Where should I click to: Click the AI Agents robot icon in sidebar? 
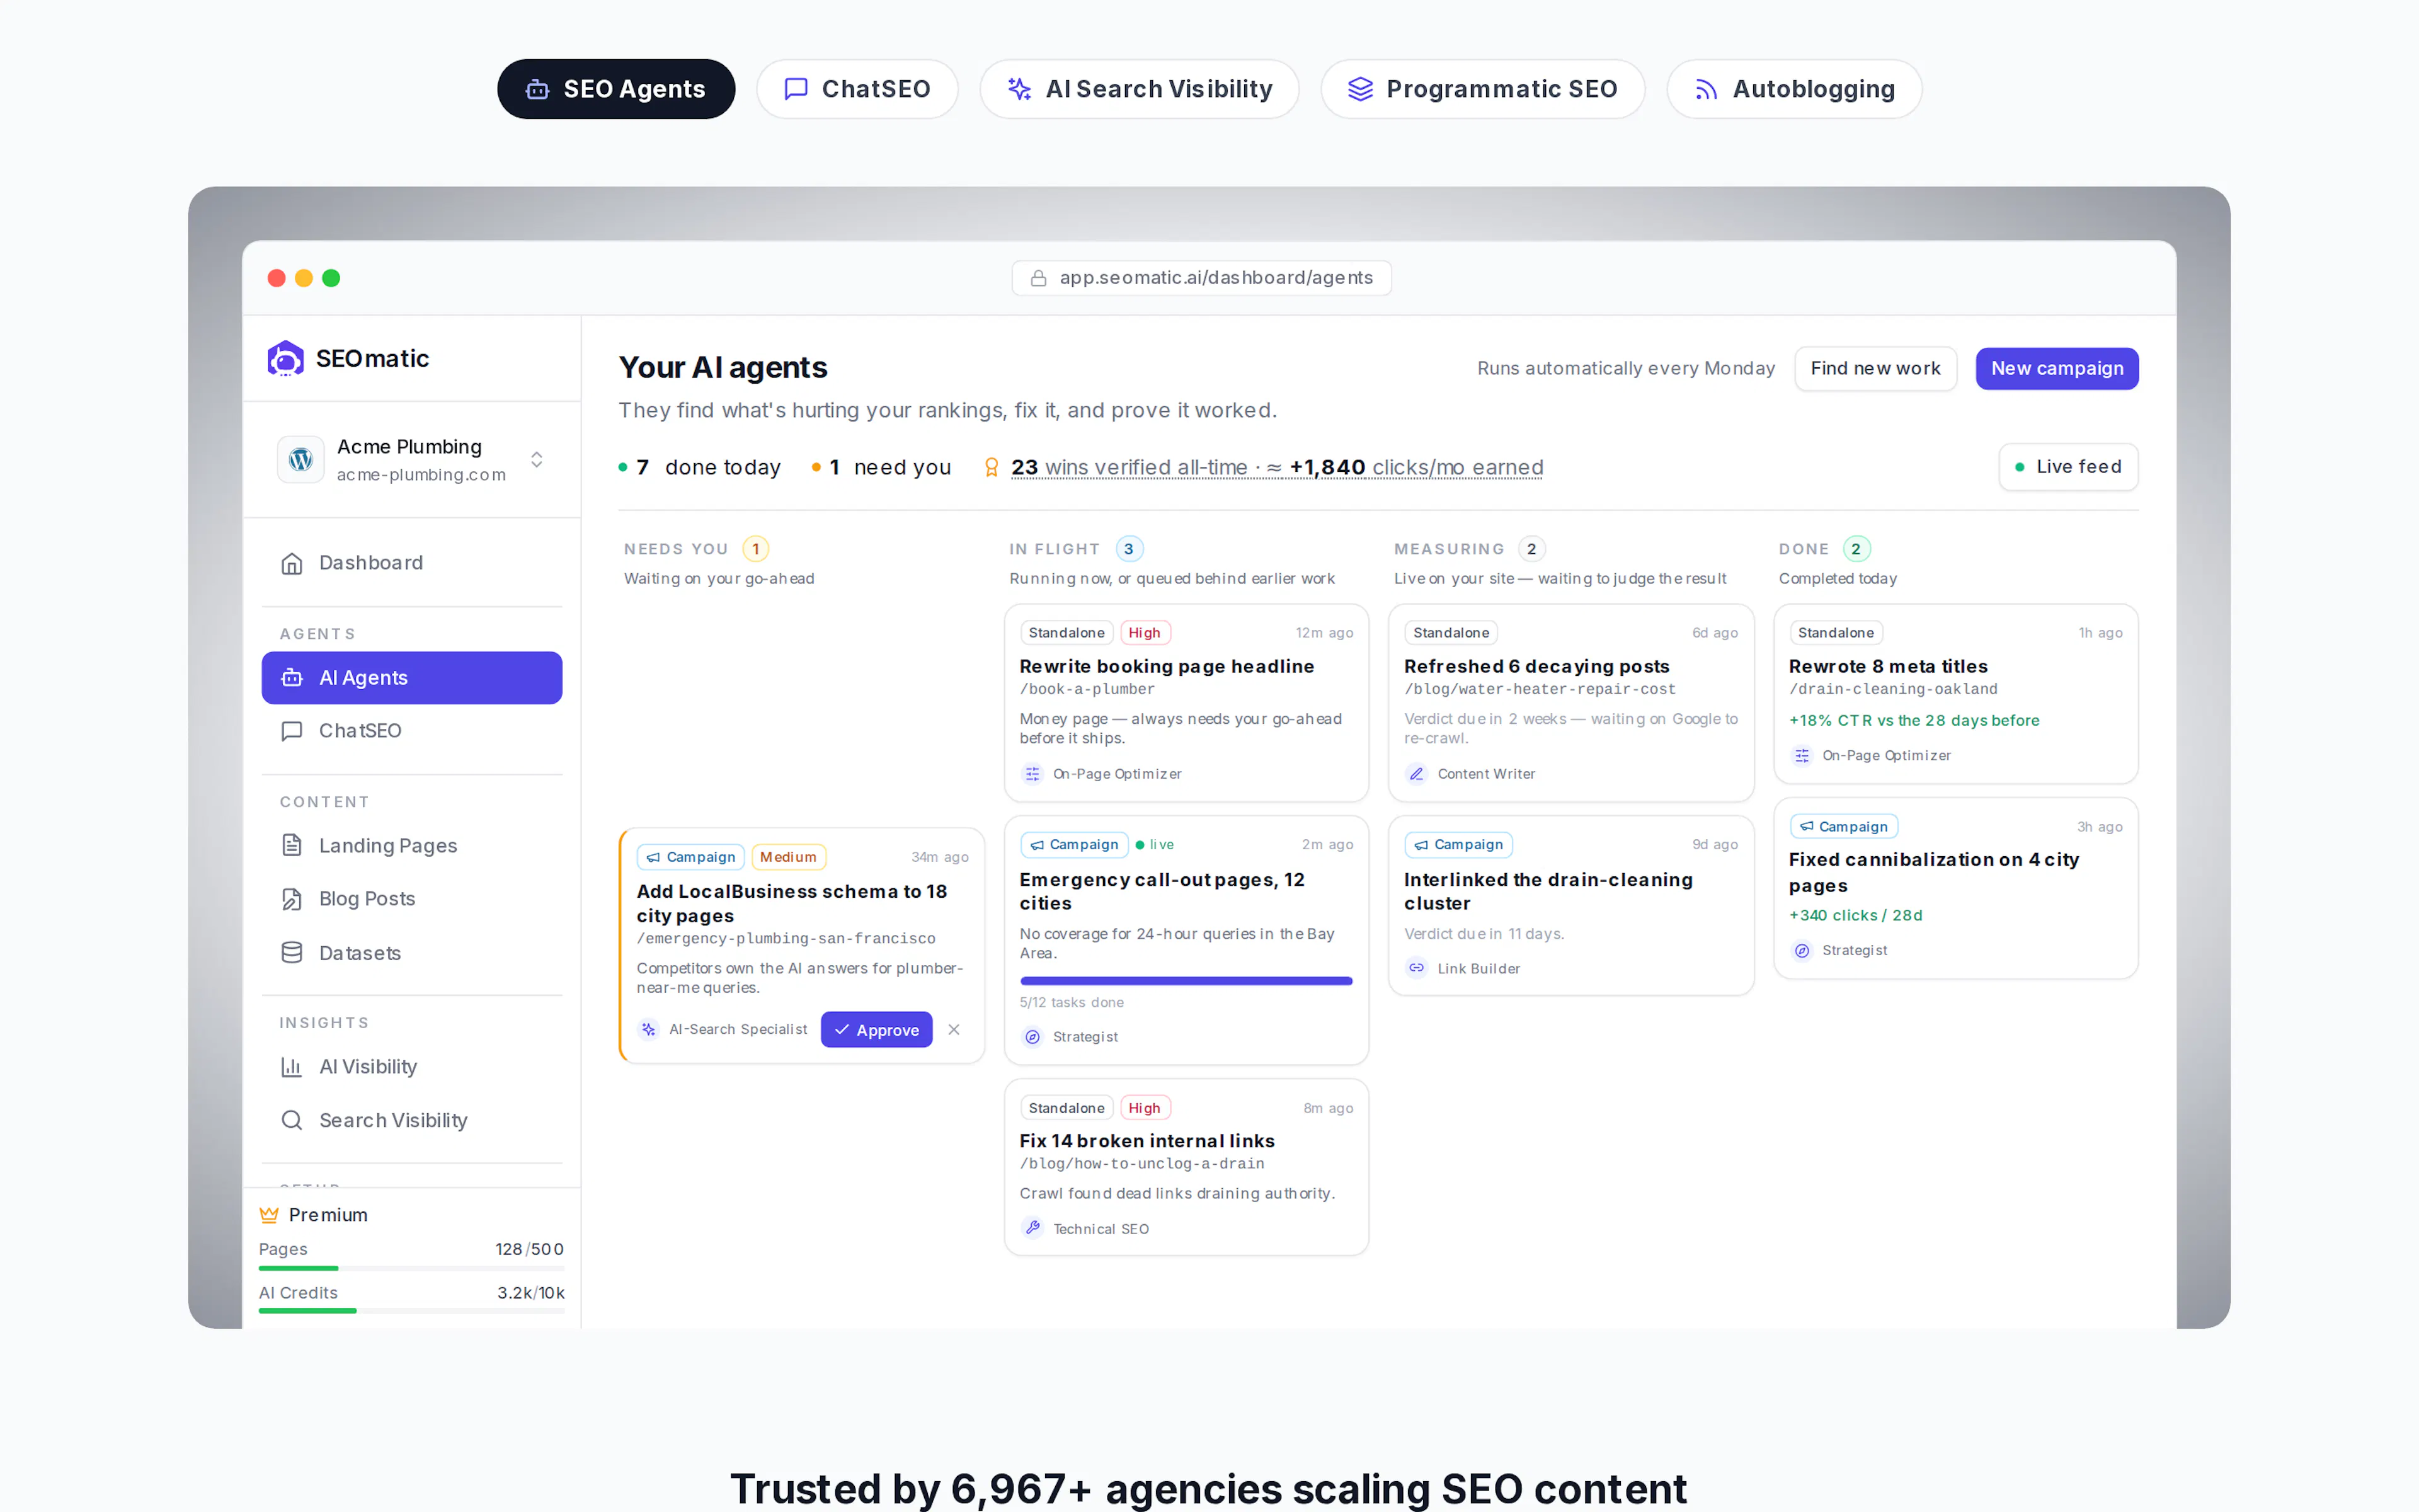[x=292, y=678]
